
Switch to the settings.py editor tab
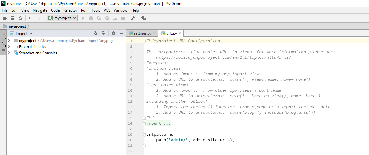[143, 33]
